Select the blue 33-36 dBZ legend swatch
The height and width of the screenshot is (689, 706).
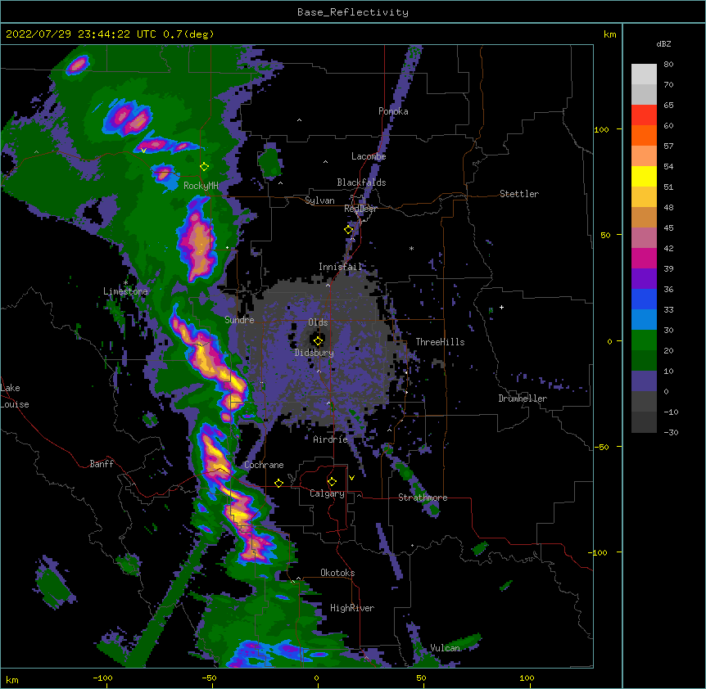click(x=644, y=299)
